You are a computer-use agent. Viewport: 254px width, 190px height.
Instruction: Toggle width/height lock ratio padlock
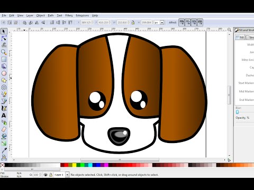[x=133, y=23]
